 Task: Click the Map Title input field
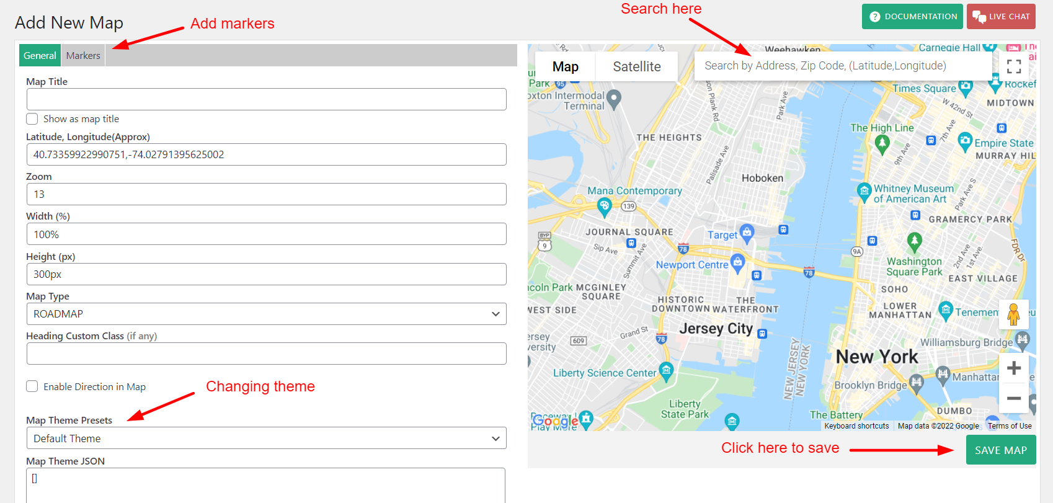pos(266,99)
